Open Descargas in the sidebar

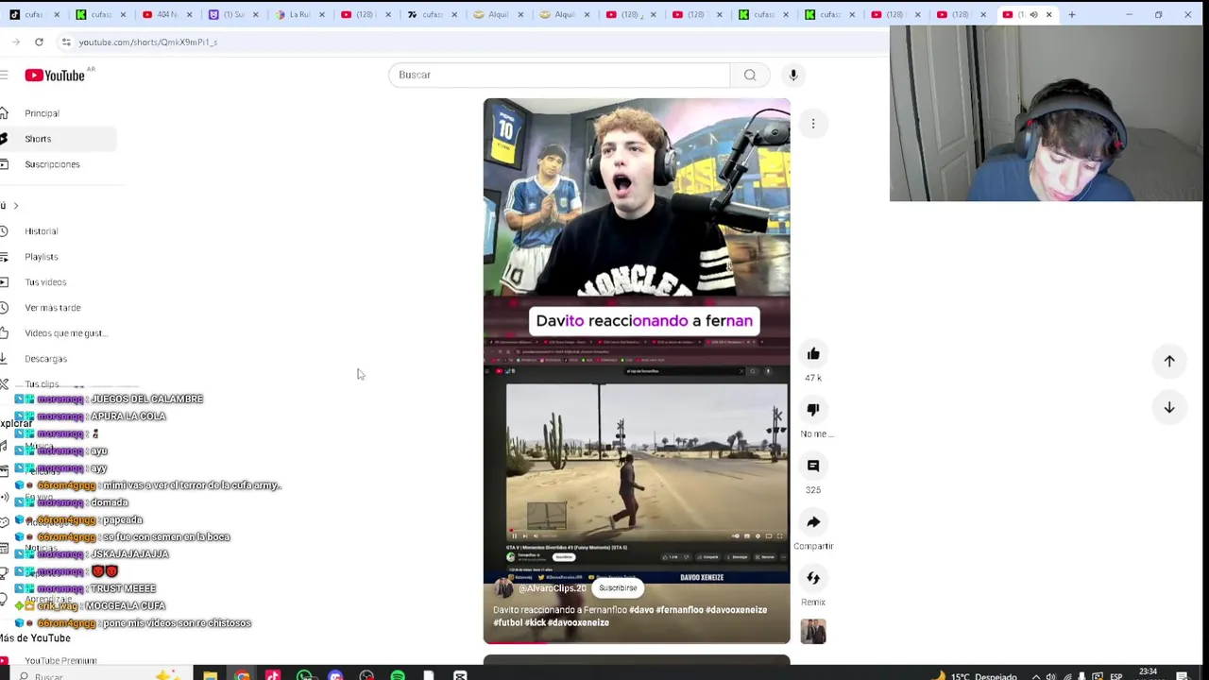pos(45,359)
